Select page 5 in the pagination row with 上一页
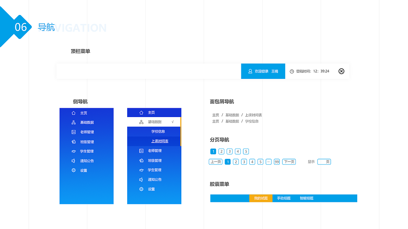Viewport: 408px width, 229px height. (x=260, y=162)
